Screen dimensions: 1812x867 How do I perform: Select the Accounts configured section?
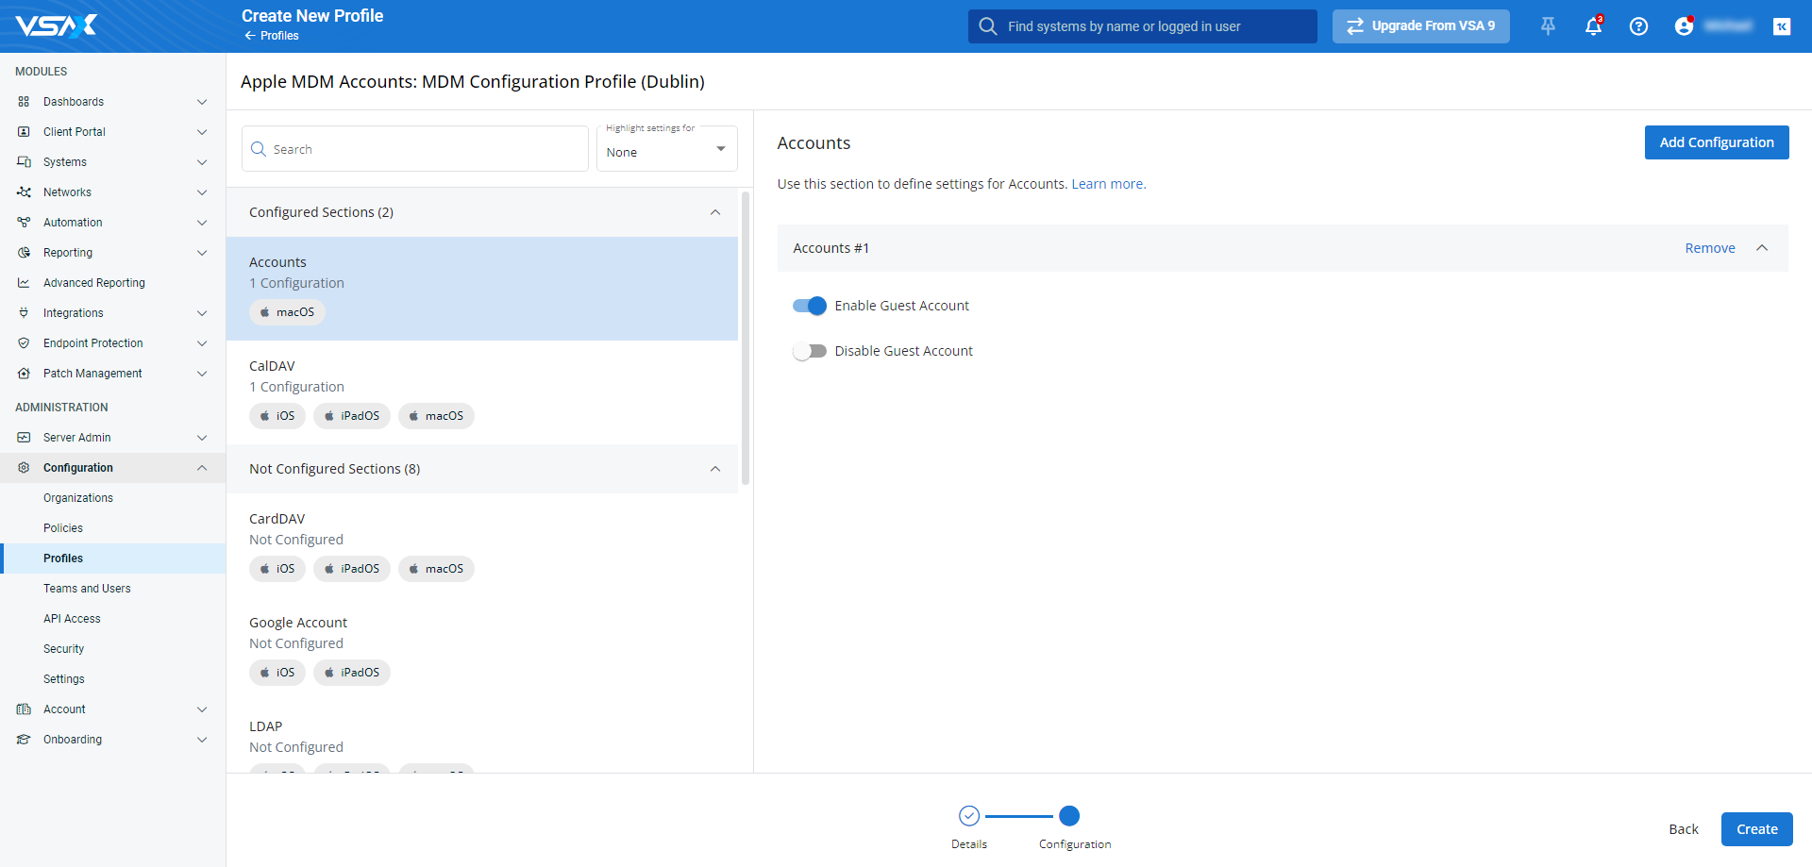[482, 289]
